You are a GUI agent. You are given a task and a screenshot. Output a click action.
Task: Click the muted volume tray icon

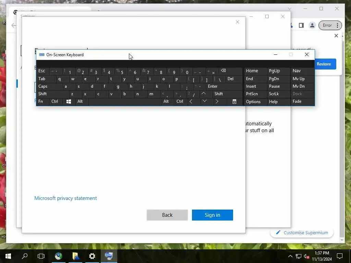click(306, 256)
